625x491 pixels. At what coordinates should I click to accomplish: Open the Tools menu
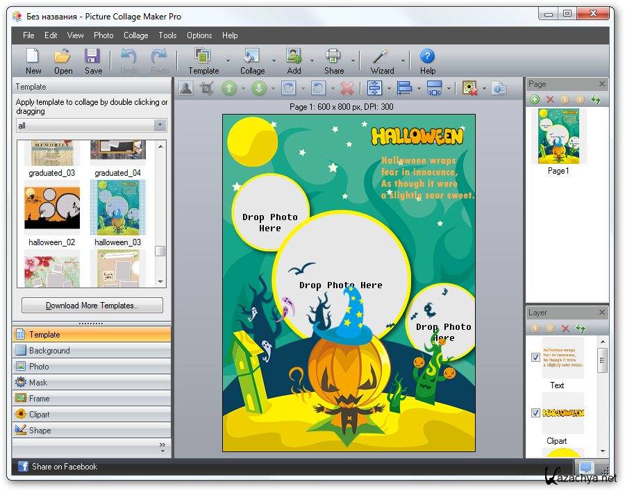point(167,35)
